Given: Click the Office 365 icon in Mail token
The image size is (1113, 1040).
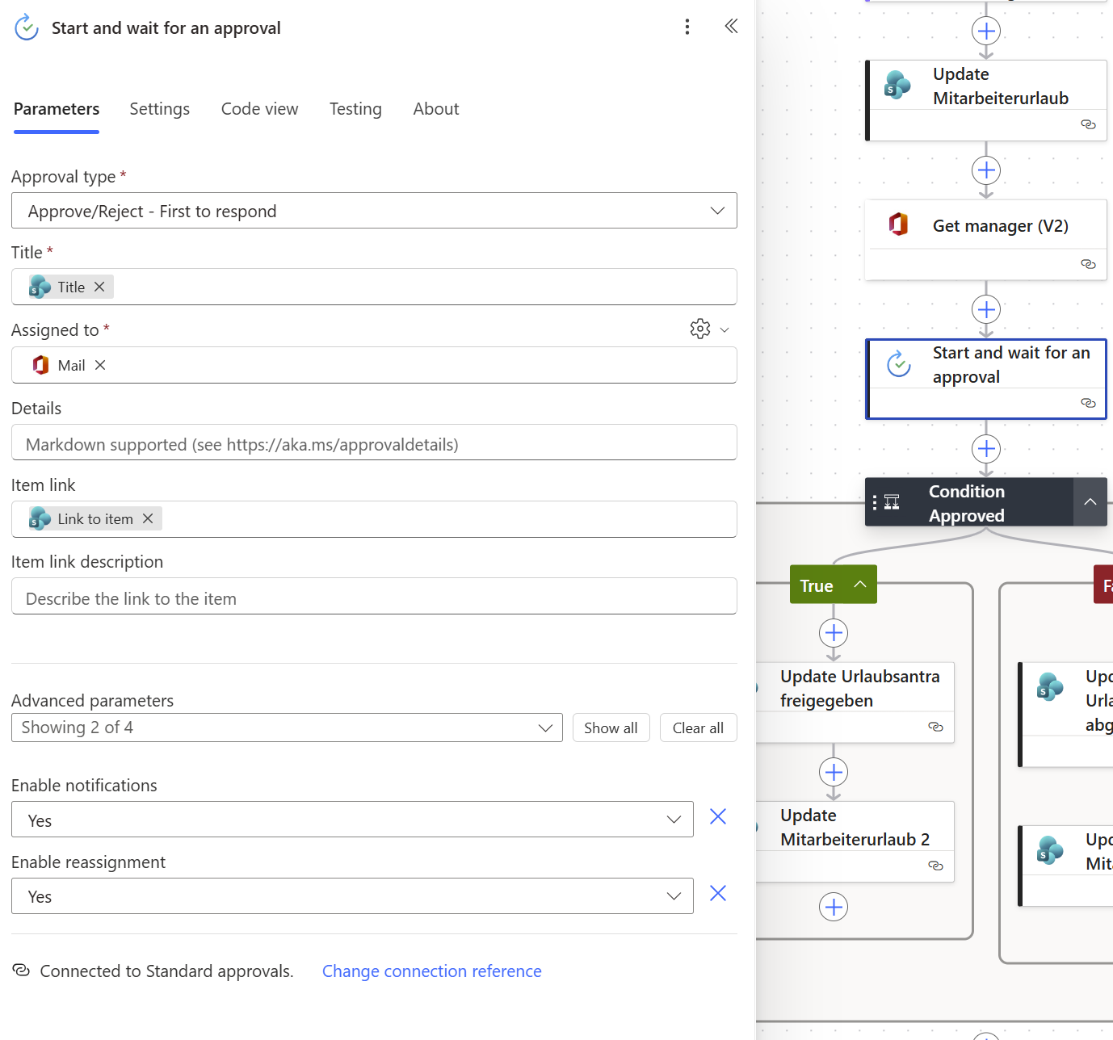Looking at the screenshot, I should pyautogui.click(x=40, y=365).
